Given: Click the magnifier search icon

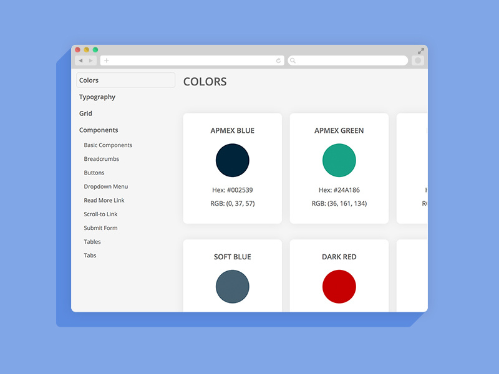Looking at the screenshot, I should pos(293,60).
